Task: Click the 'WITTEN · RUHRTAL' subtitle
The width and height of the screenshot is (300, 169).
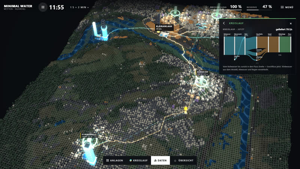Action: tap(15, 9)
